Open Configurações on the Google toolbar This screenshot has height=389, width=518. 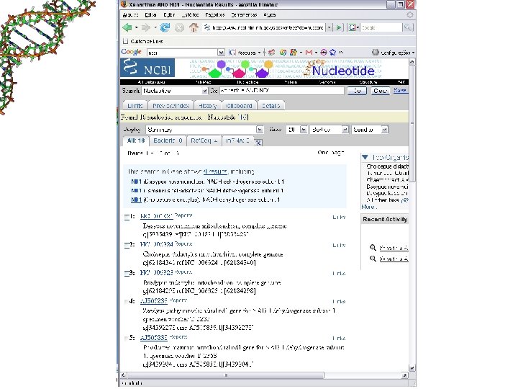coord(393,53)
